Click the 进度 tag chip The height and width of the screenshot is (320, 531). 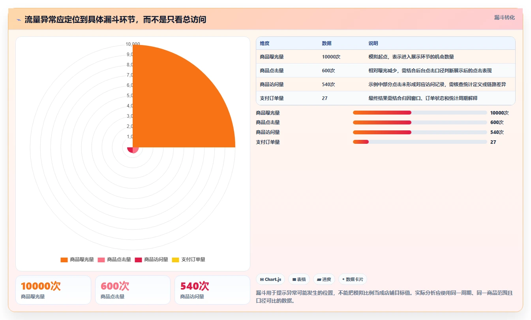(324, 279)
